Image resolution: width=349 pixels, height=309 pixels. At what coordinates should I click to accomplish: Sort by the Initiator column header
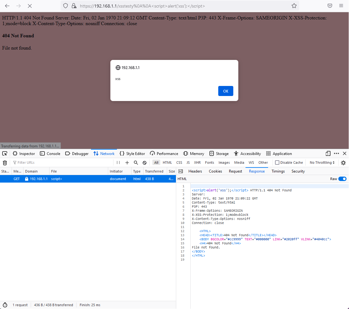(x=119, y=171)
